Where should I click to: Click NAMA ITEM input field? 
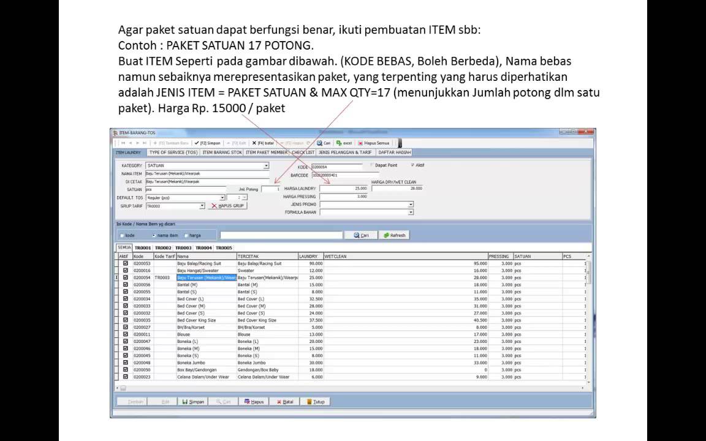[x=207, y=173]
